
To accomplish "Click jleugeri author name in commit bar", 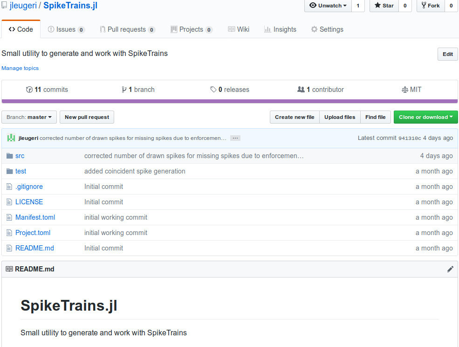I will (x=28, y=138).
